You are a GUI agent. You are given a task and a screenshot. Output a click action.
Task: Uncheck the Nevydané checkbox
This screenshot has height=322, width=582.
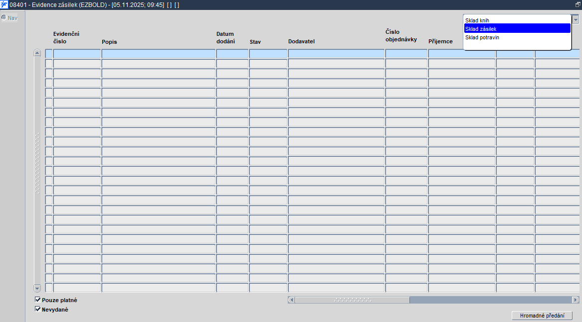37,309
